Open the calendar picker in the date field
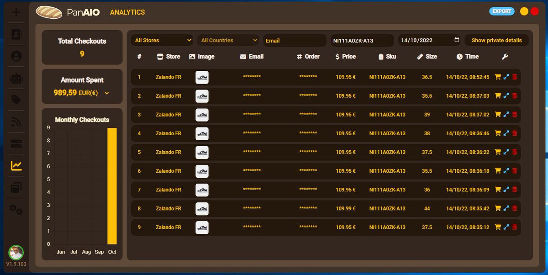 pos(457,40)
